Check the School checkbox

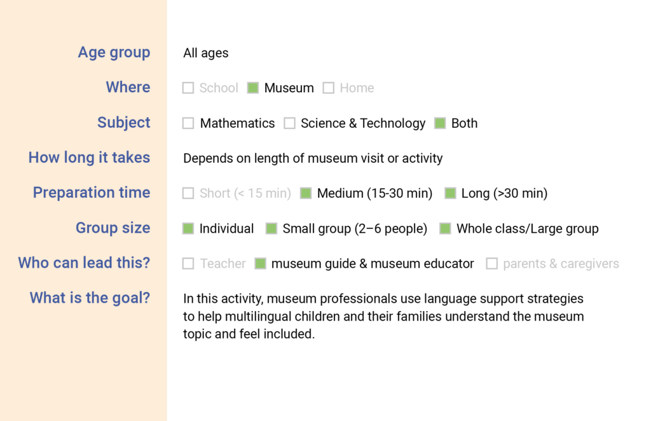coord(188,88)
